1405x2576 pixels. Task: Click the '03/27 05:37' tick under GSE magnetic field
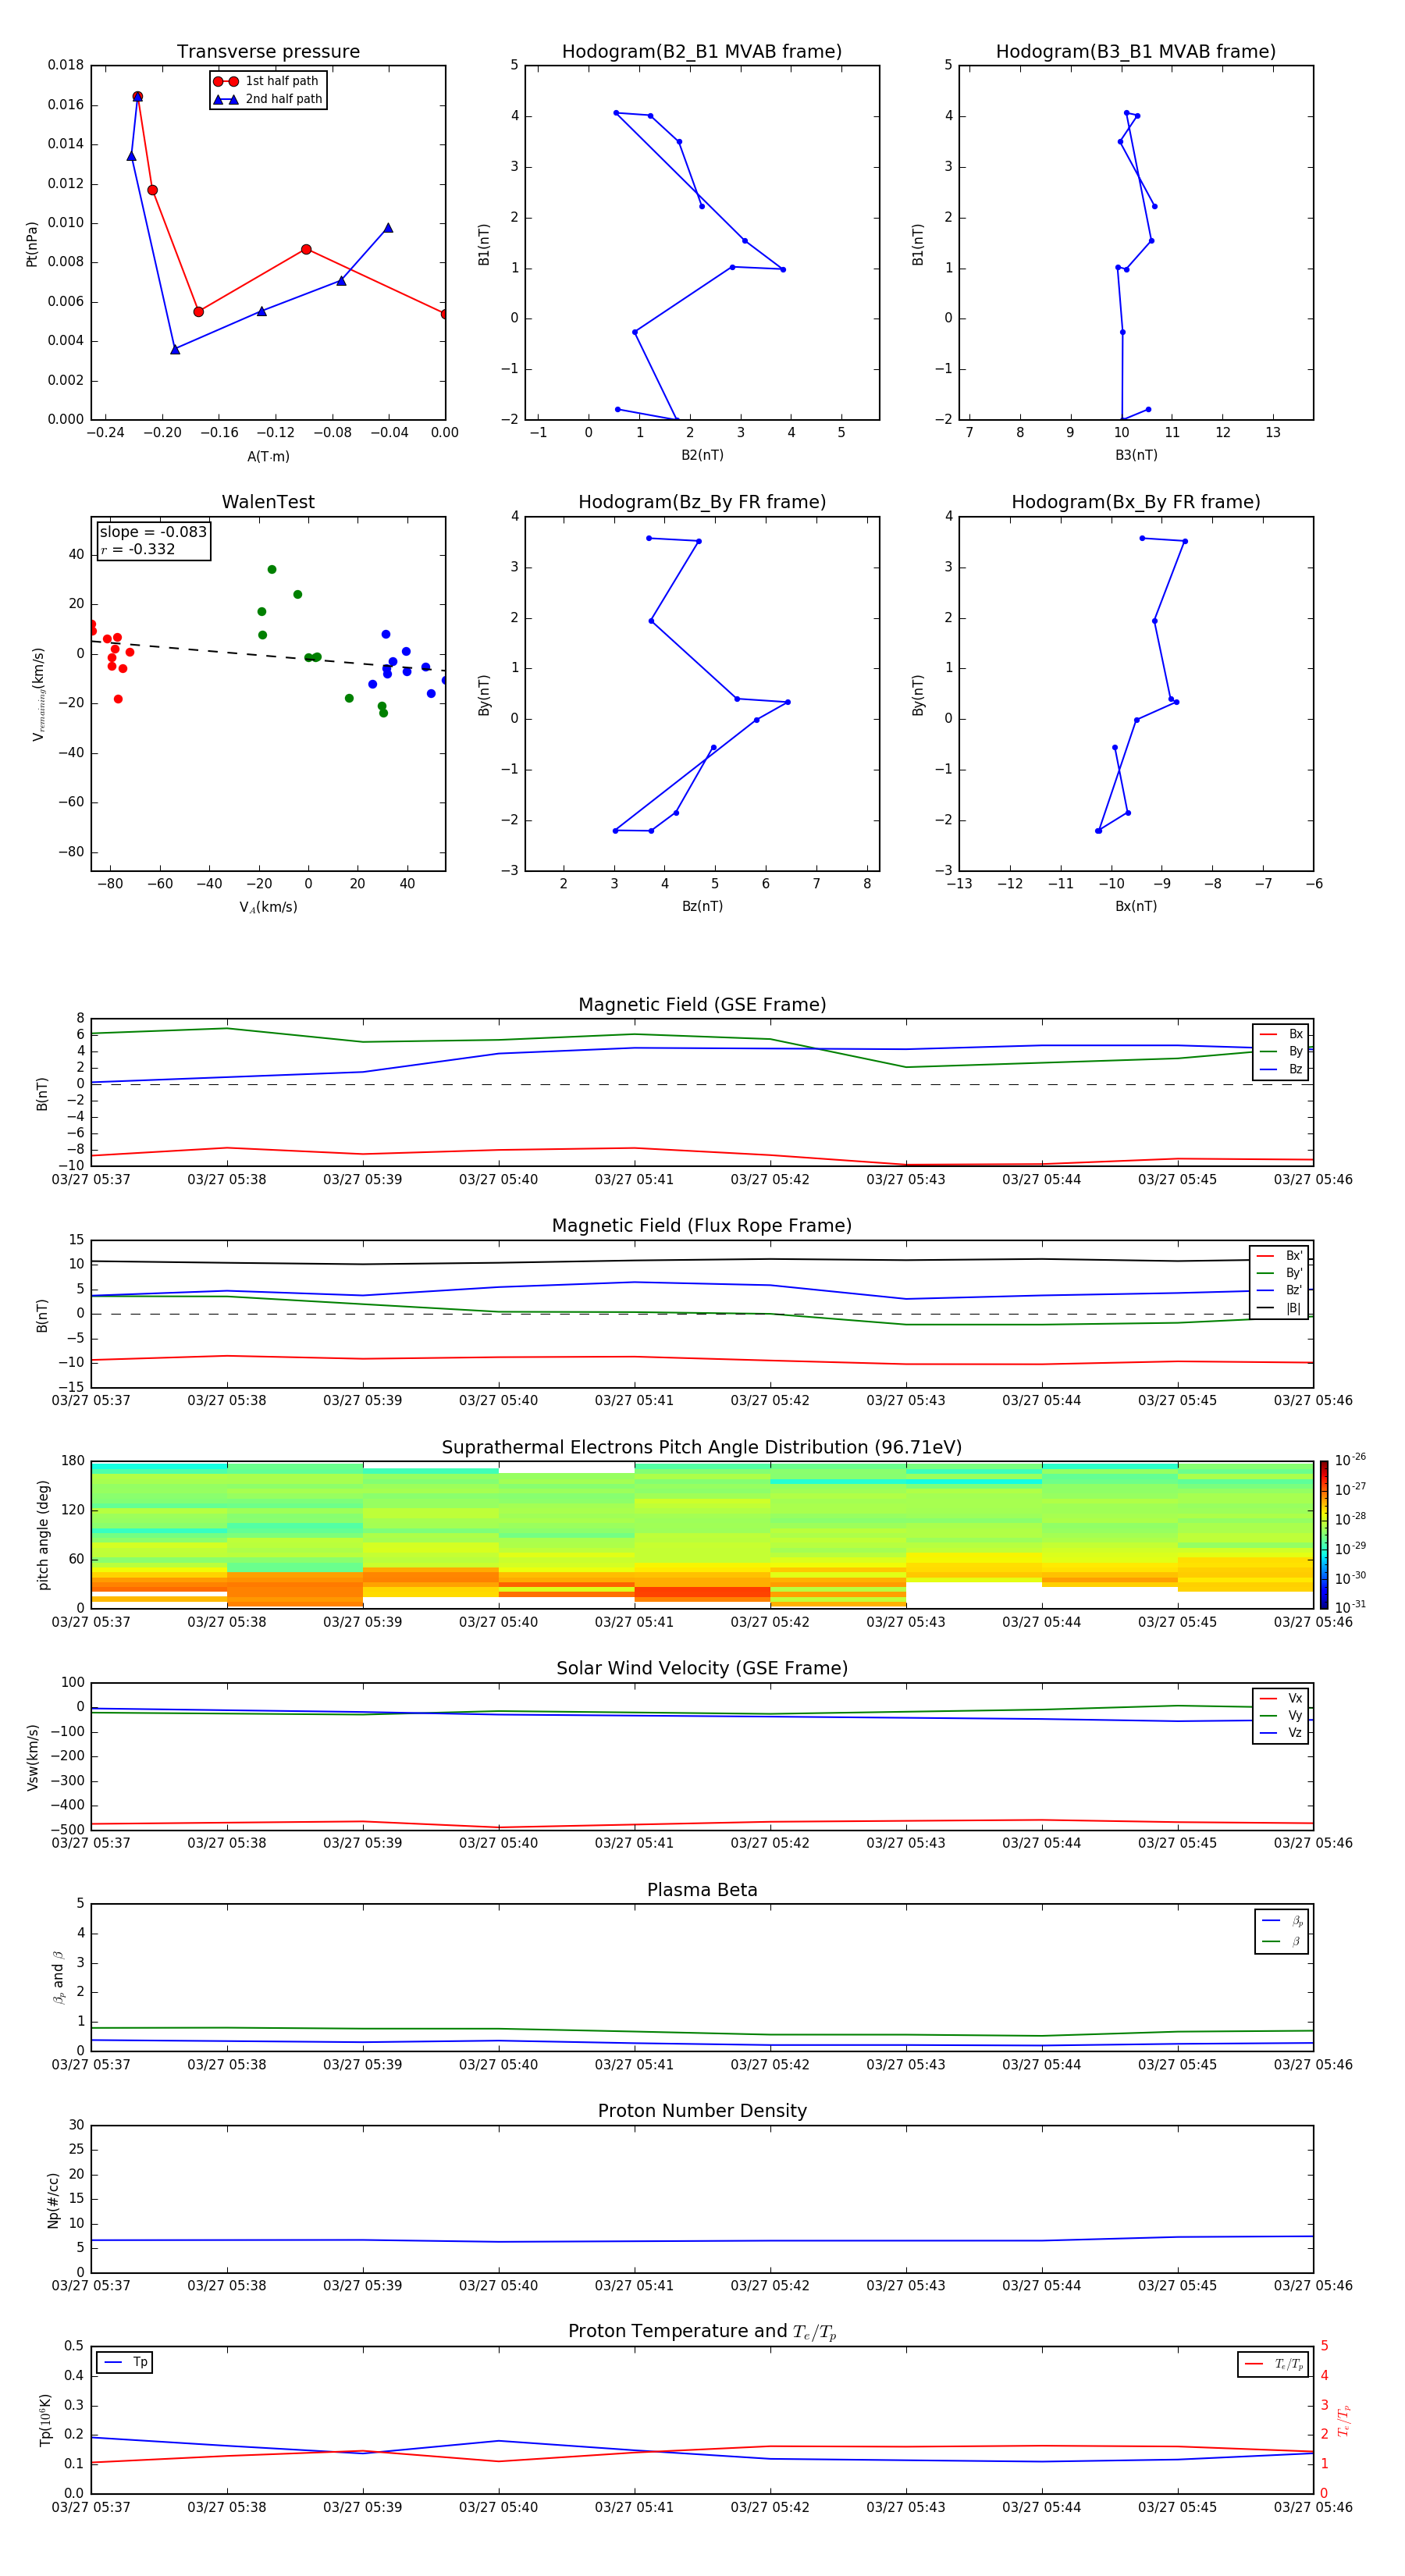point(91,1180)
